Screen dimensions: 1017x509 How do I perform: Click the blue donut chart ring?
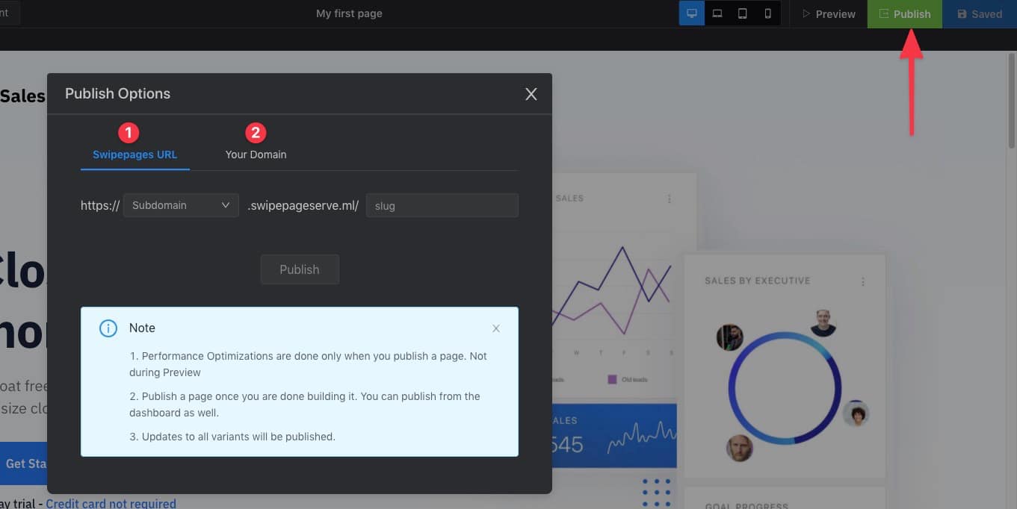coord(785,390)
